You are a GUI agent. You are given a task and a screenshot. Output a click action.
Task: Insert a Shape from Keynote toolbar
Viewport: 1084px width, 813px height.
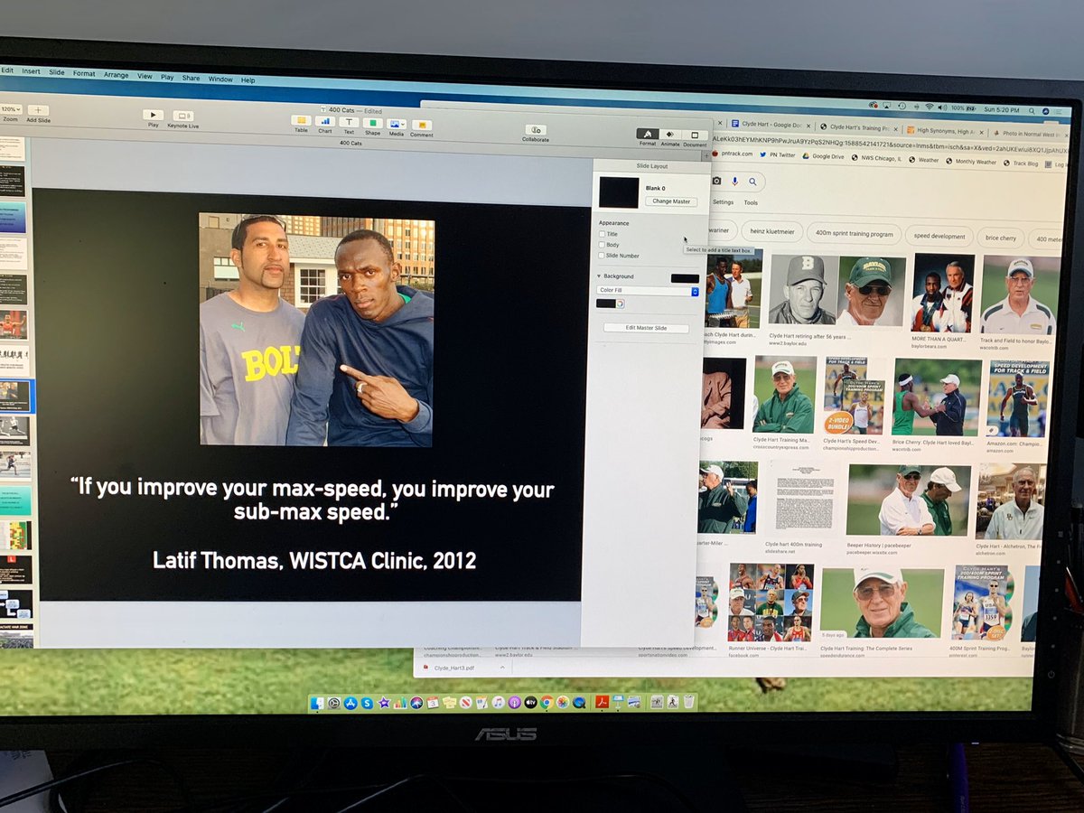(372, 123)
